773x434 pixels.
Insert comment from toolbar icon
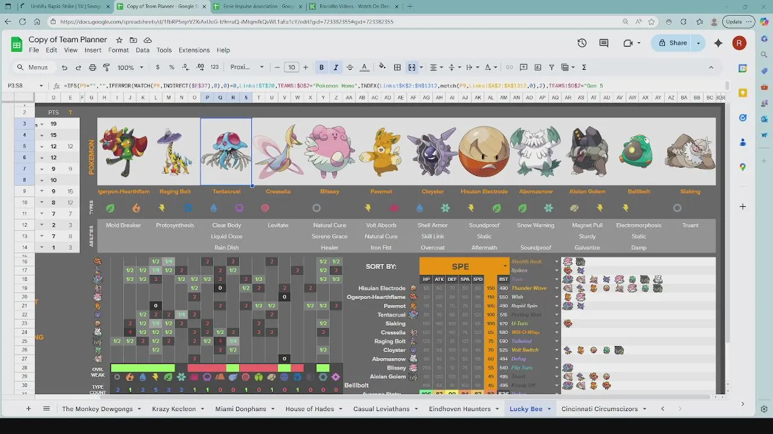(x=523, y=68)
